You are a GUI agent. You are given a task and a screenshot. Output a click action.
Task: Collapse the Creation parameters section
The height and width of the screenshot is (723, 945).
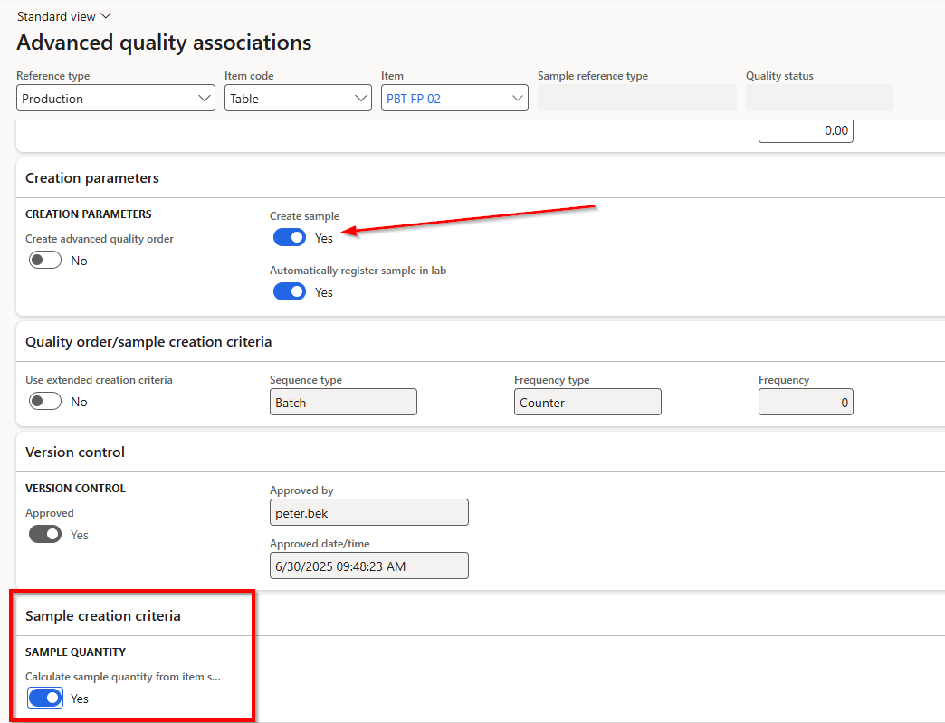pyautogui.click(x=92, y=178)
